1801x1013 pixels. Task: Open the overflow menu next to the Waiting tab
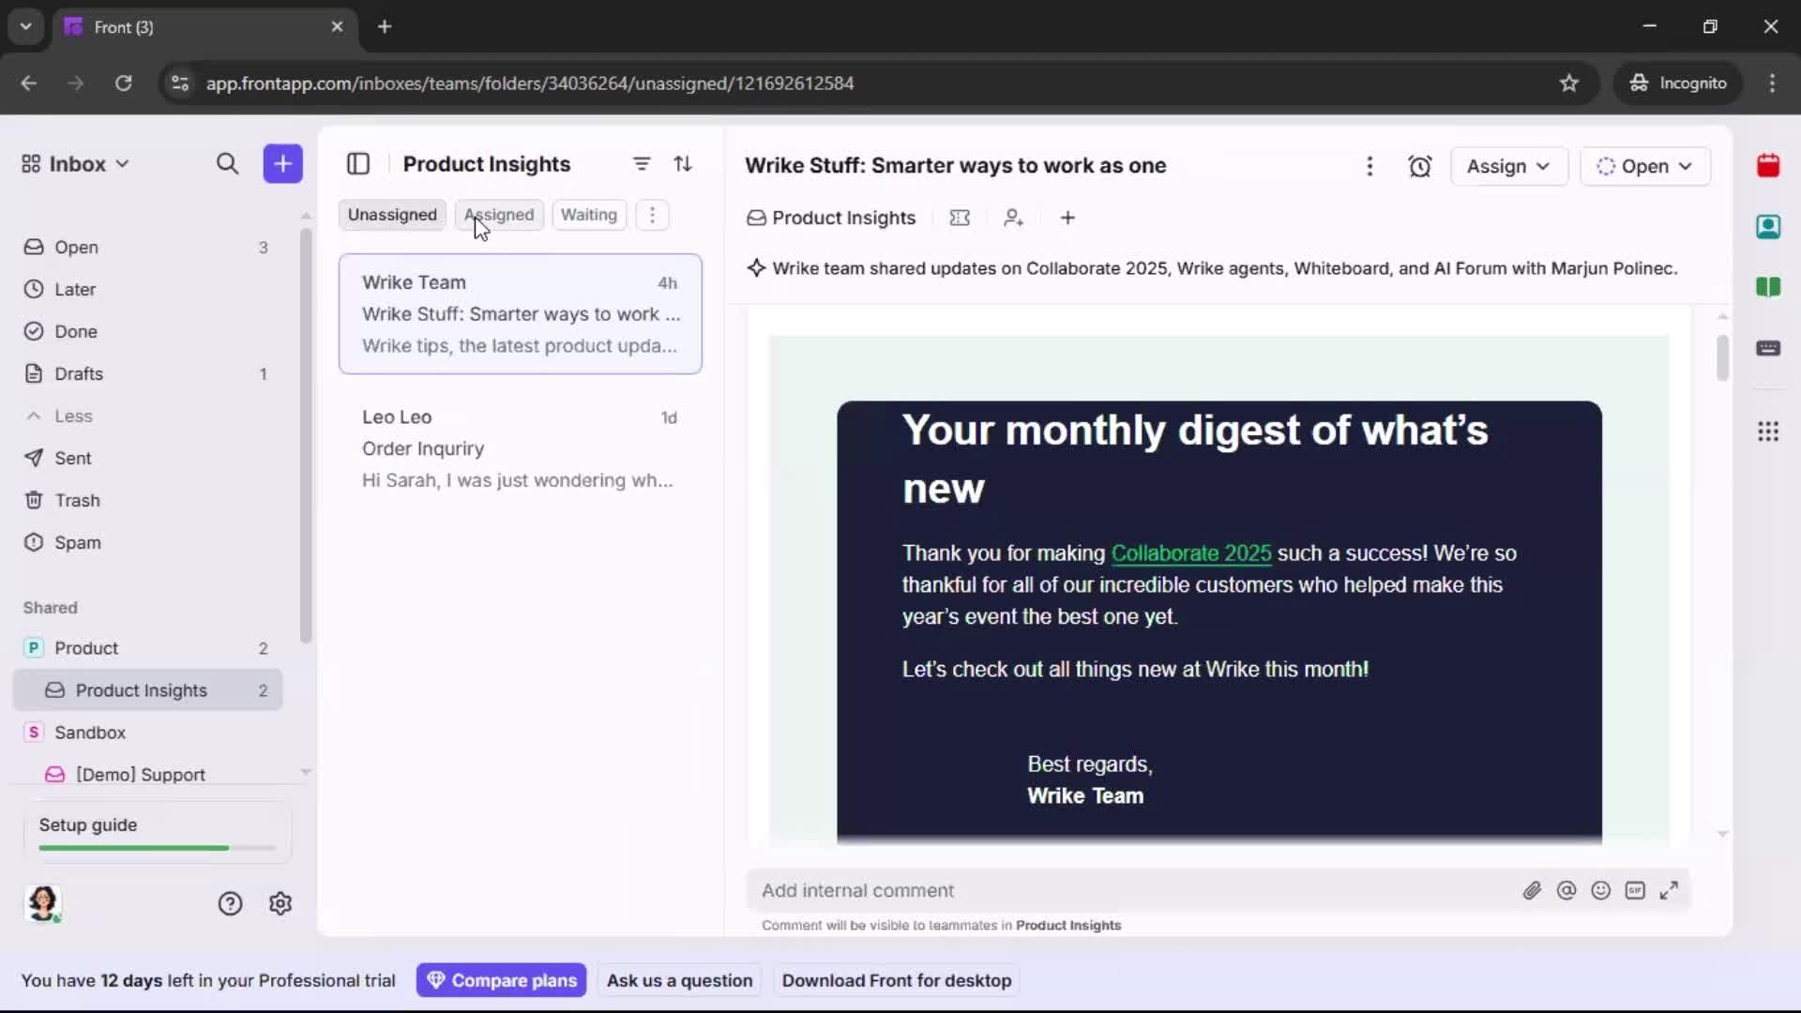[652, 214]
